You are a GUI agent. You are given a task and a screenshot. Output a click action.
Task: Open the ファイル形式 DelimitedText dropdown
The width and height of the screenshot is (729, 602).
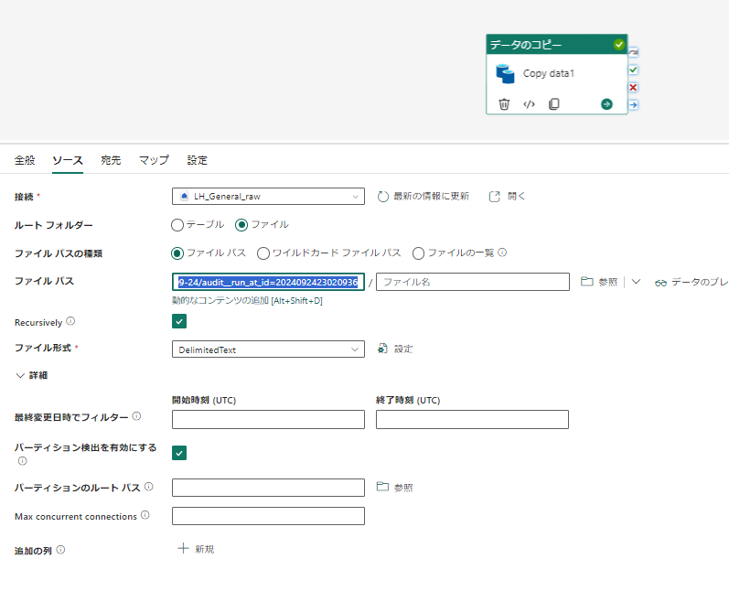tap(268, 349)
